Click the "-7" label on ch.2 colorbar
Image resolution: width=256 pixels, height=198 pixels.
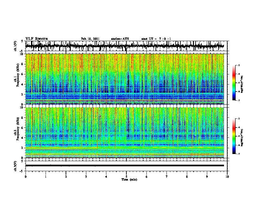pos(238,154)
